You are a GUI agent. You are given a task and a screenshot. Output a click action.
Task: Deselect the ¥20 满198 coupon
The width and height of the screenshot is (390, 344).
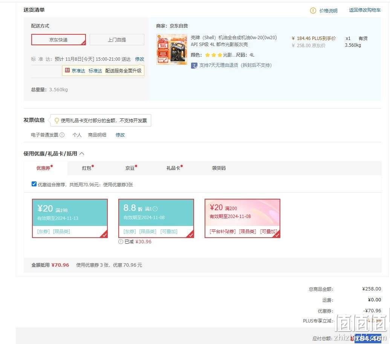[70, 218]
